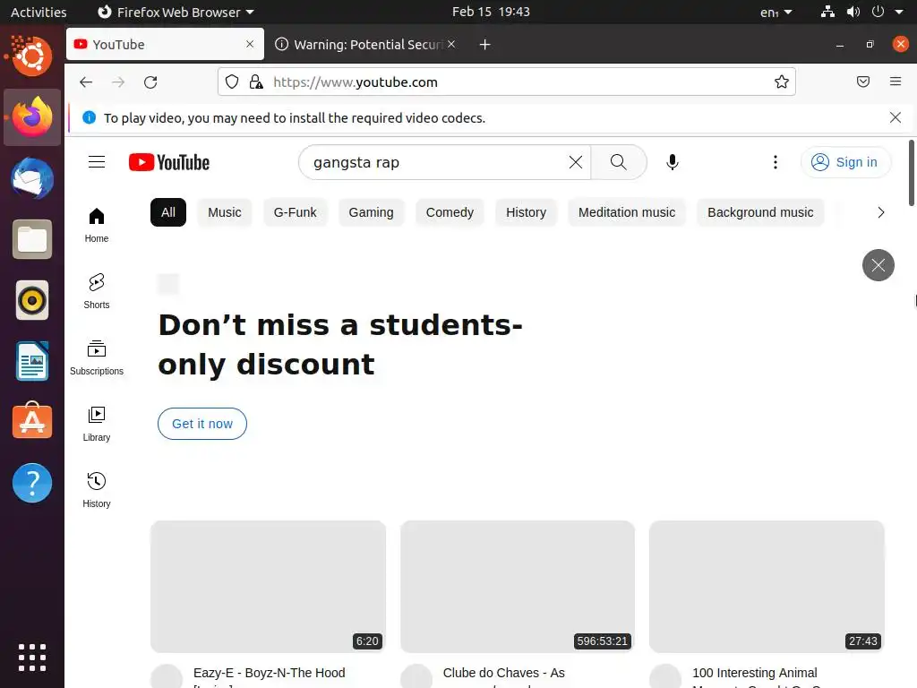Bookmark this page with the star icon

pyautogui.click(x=781, y=82)
